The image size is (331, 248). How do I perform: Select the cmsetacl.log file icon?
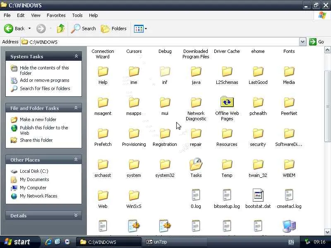289,195
